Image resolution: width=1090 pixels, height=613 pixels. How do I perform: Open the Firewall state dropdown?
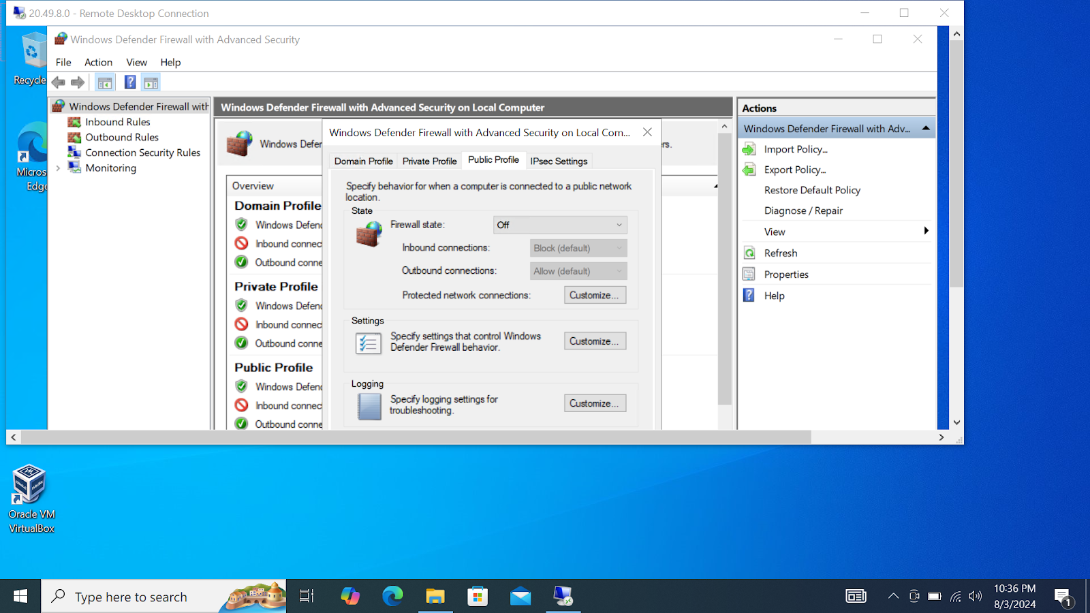tap(560, 225)
